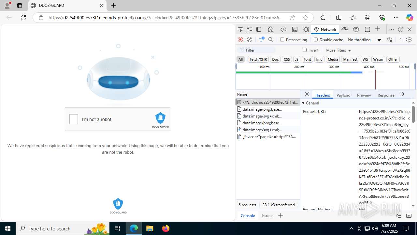Toggle device emulation icon
The image size is (417, 235).
pyautogui.click(x=250, y=29)
